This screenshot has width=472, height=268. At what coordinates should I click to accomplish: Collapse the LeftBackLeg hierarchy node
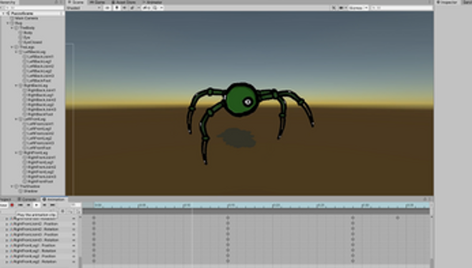[16, 52]
